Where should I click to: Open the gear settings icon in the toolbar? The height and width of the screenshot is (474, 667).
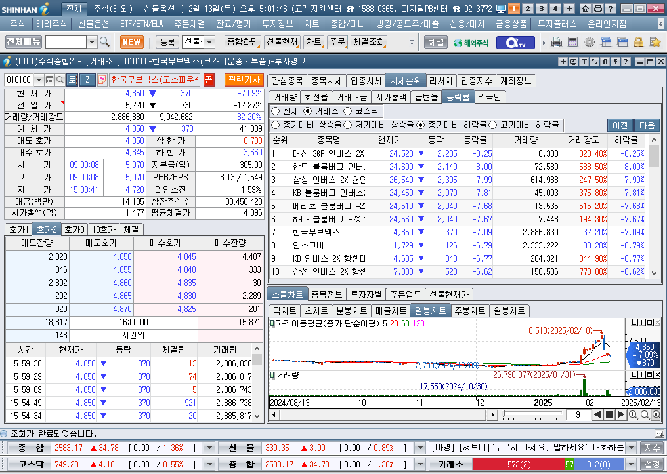click(590, 42)
